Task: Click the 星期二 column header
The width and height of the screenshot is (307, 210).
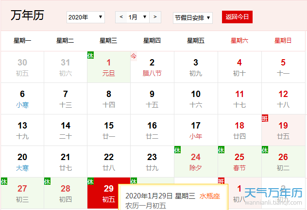Action: (65, 41)
